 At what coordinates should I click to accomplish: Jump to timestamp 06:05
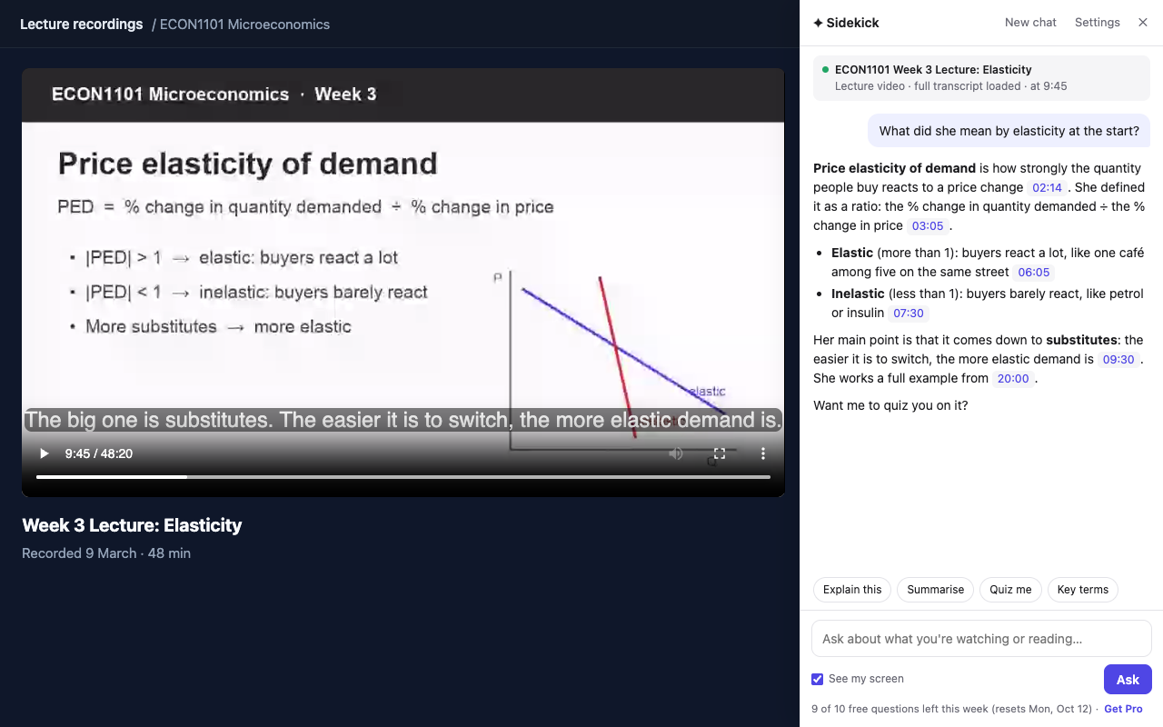click(x=1034, y=273)
